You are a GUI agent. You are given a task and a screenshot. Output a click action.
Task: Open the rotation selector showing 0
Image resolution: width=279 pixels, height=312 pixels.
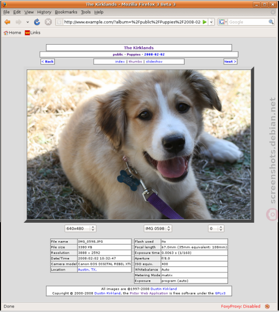coord(216,228)
